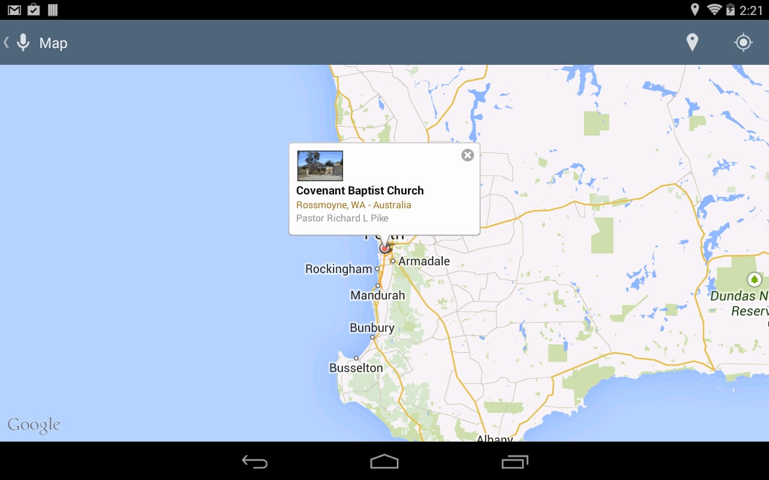
Task: Close the Covenant Baptist Church popup
Action: (467, 155)
